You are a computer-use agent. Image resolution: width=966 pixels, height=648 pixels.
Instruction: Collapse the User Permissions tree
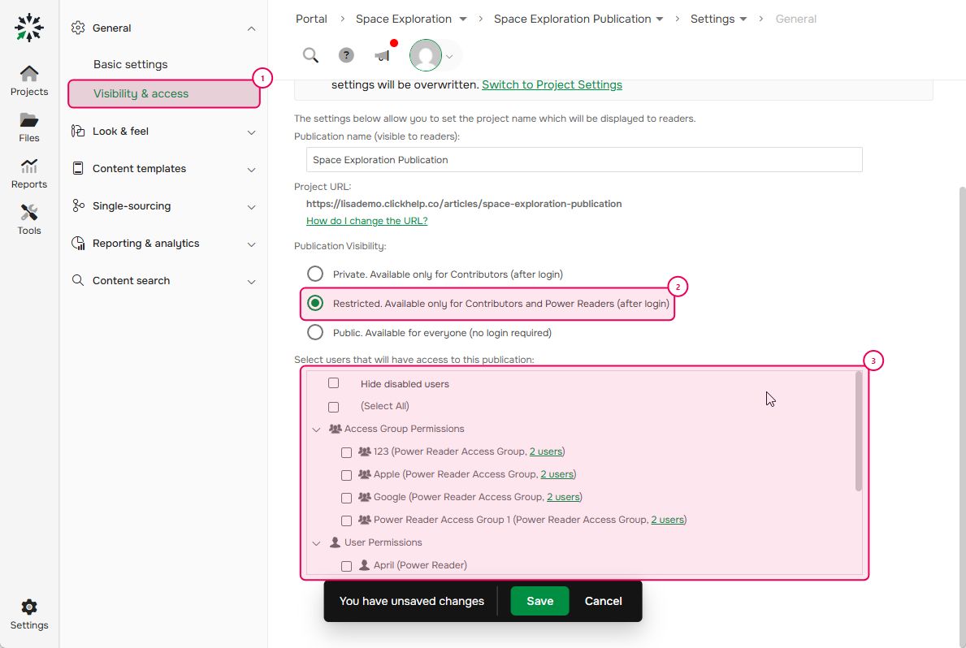coord(316,543)
